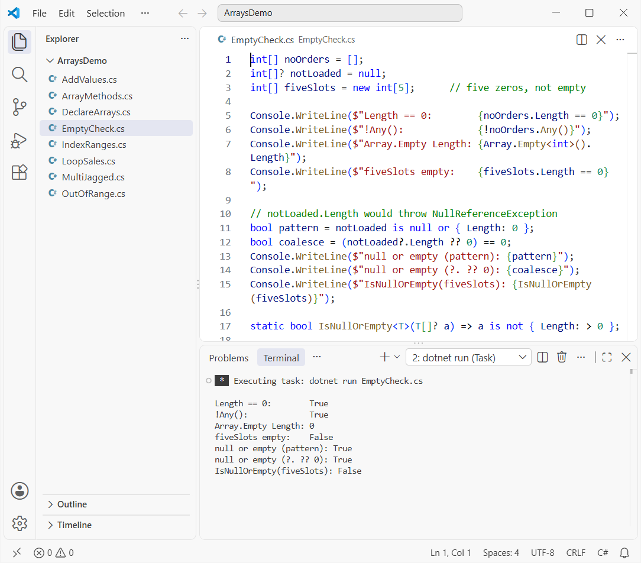Screen dimensions: 641x563
Task: Select the EmptyCheck.cs editor tab
Action: point(263,40)
